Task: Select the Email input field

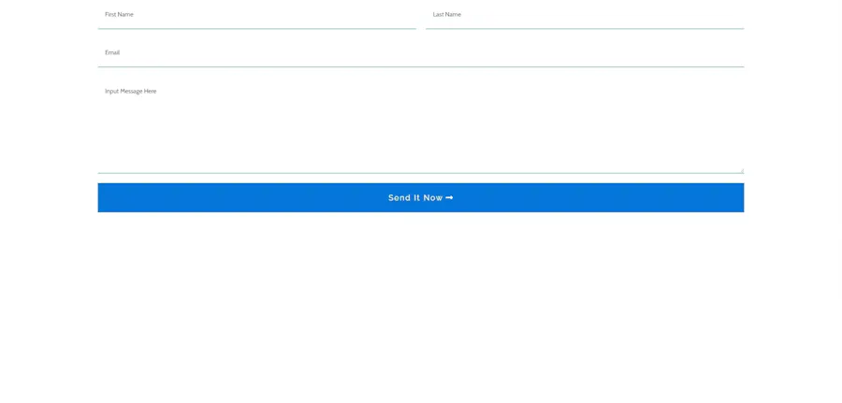Action: 421,52
